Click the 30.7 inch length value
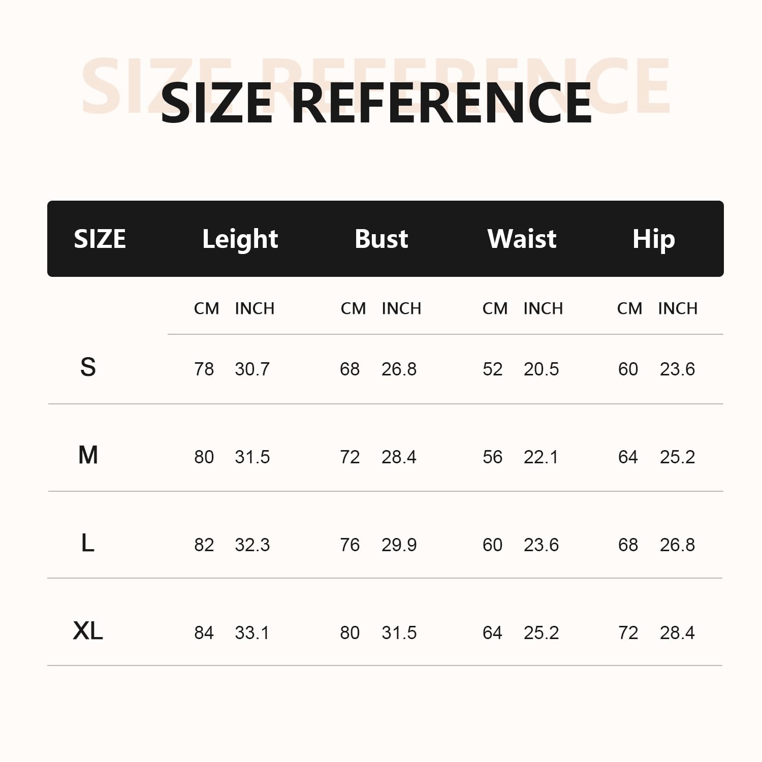 click(x=252, y=369)
